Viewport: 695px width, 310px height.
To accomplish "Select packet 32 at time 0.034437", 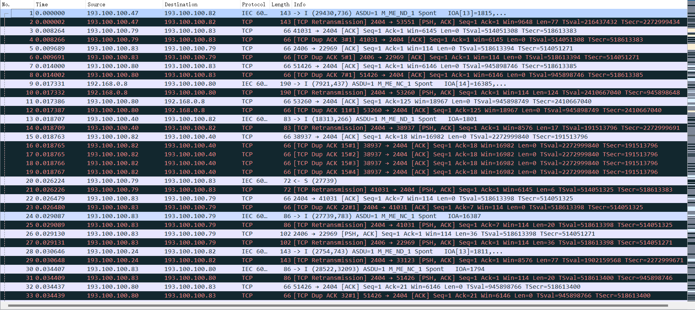I will coord(344,287).
